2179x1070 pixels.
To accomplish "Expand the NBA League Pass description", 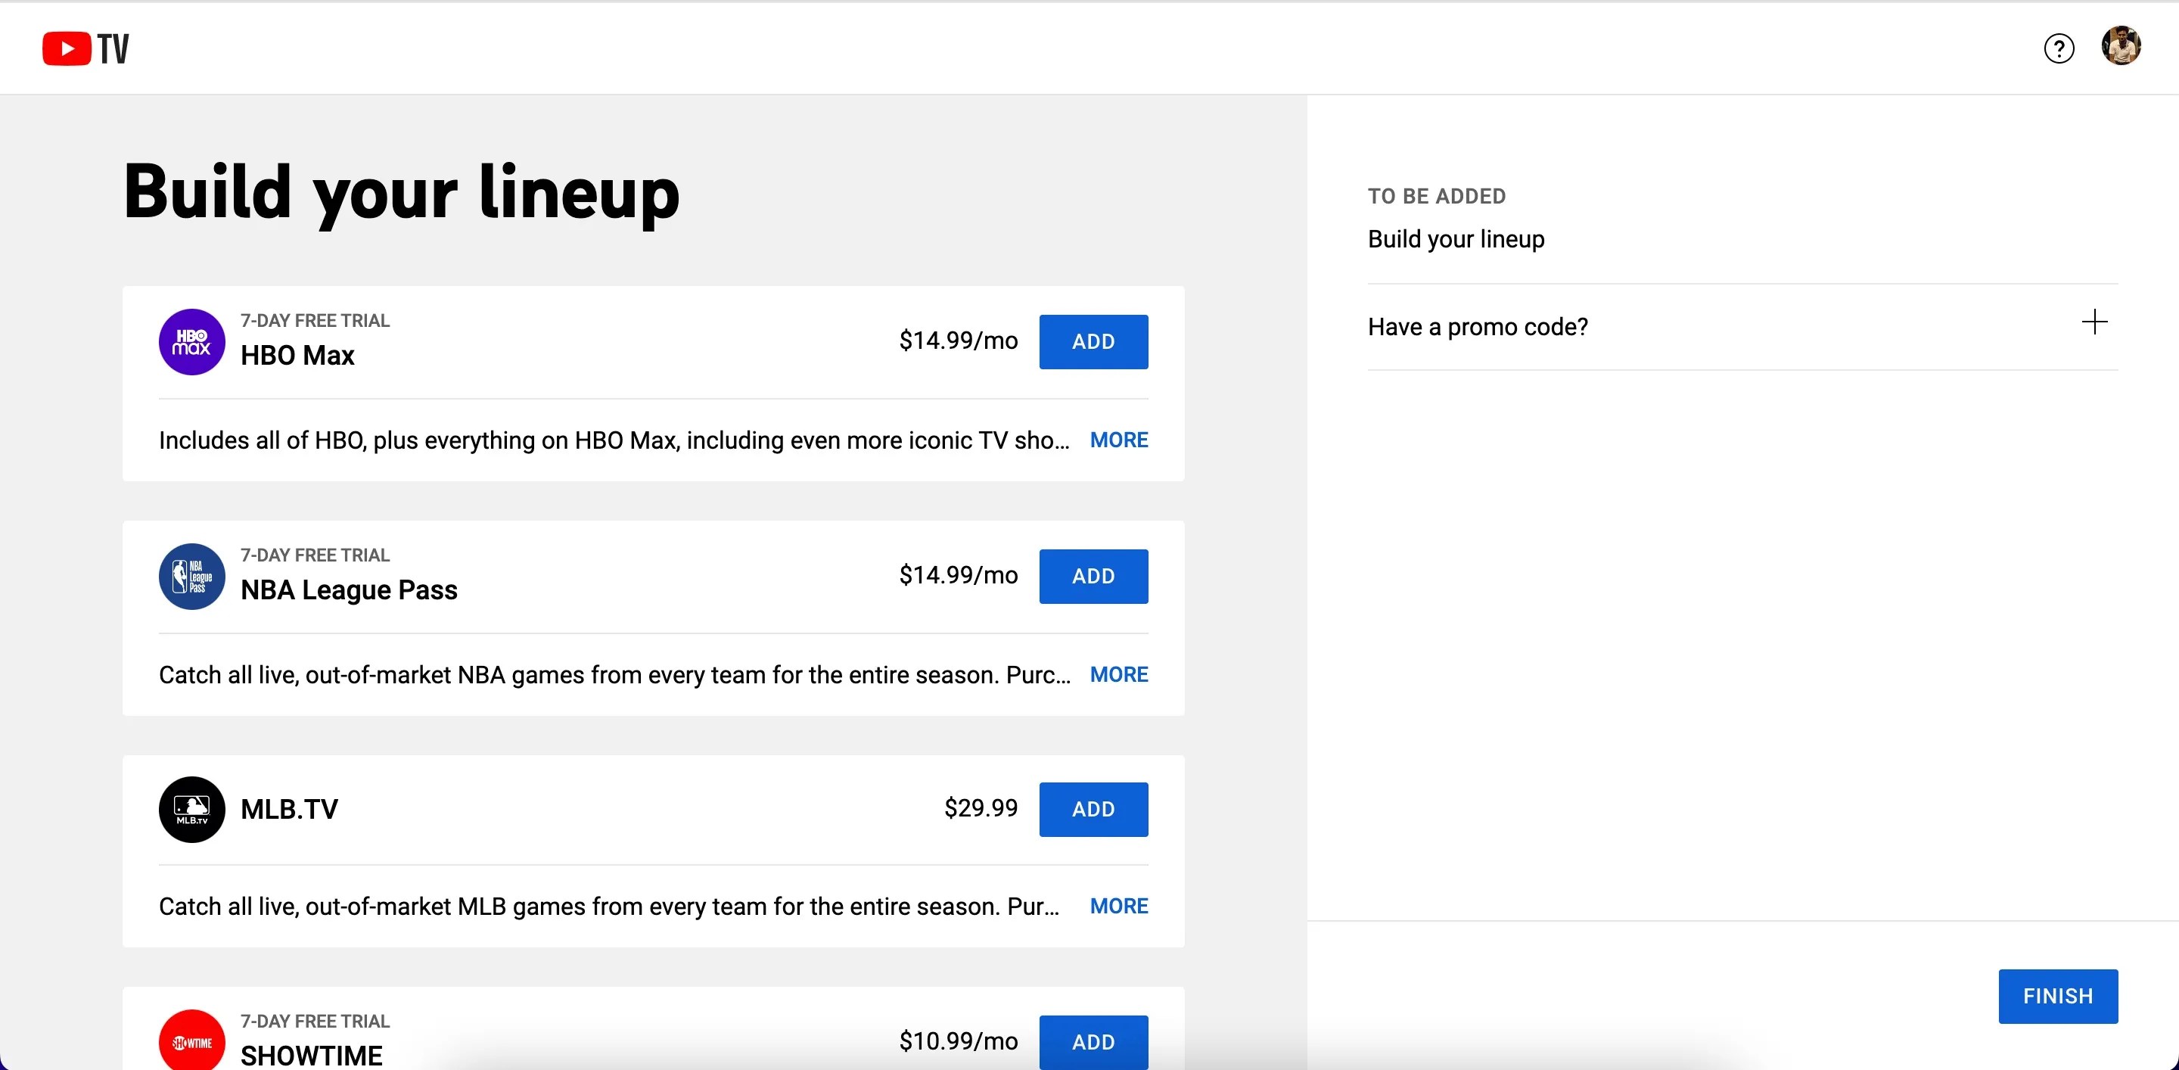I will (1119, 674).
